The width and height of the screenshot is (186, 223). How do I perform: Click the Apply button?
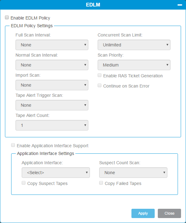143,213
